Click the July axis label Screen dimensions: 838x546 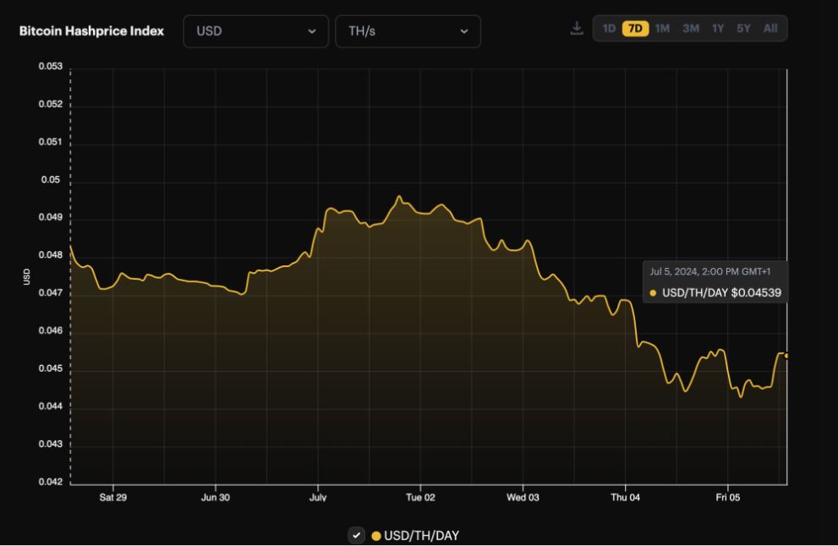click(x=318, y=497)
